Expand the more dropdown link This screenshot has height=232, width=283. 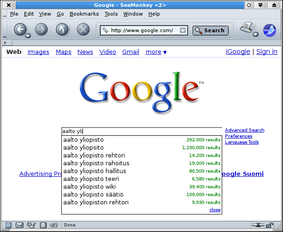[156, 52]
